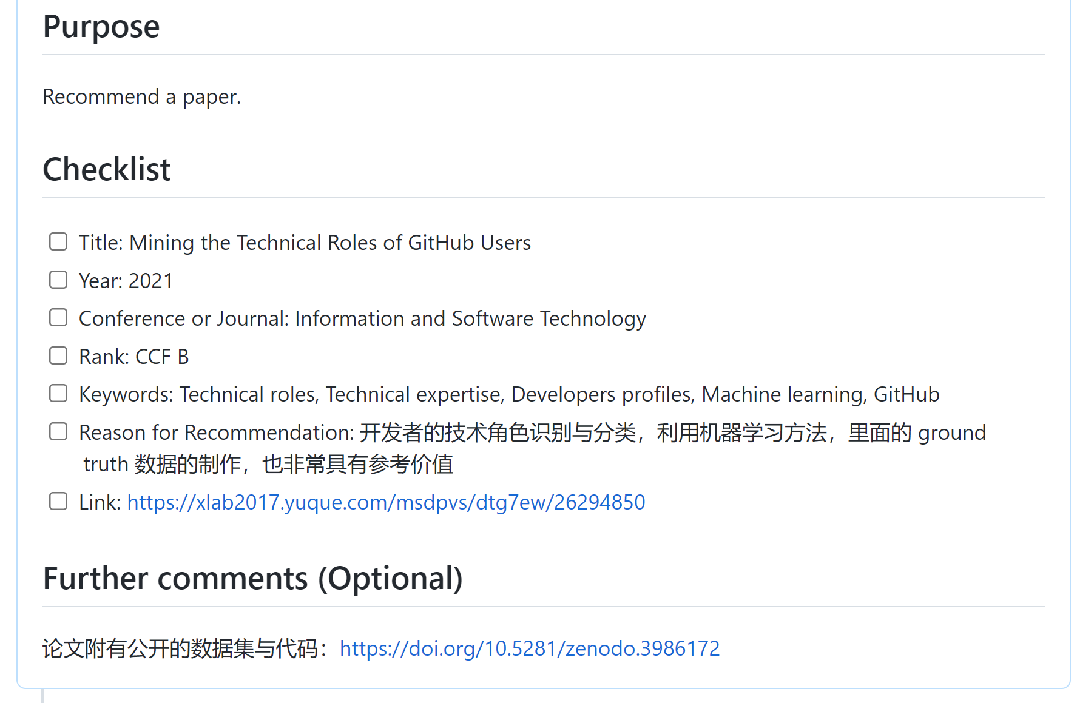Image resolution: width=1077 pixels, height=703 pixels.
Task: Click the 'Year: 2021' label text
Action: (x=125, y=280)
